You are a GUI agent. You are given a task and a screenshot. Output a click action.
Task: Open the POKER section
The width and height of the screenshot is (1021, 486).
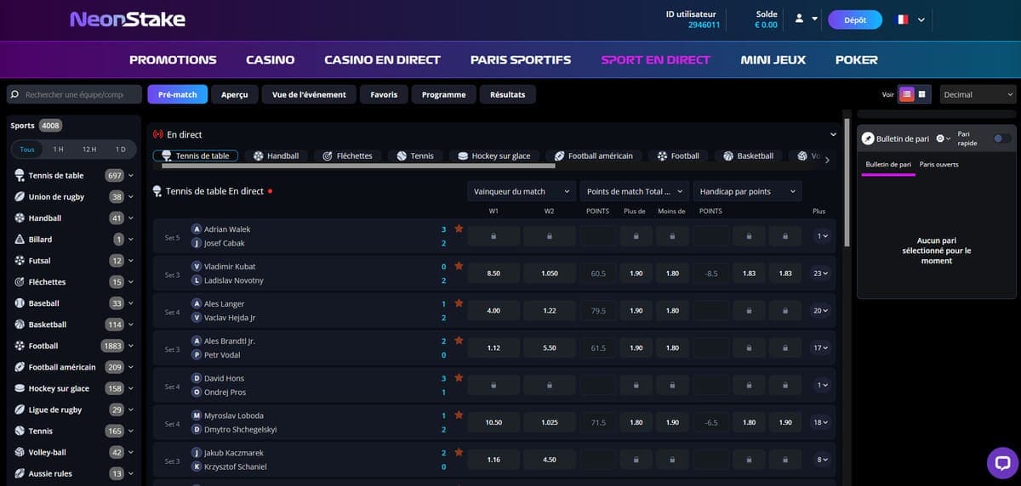point(857,60)
